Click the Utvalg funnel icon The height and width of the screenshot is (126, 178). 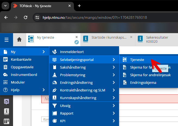click(x=55, y=106)
